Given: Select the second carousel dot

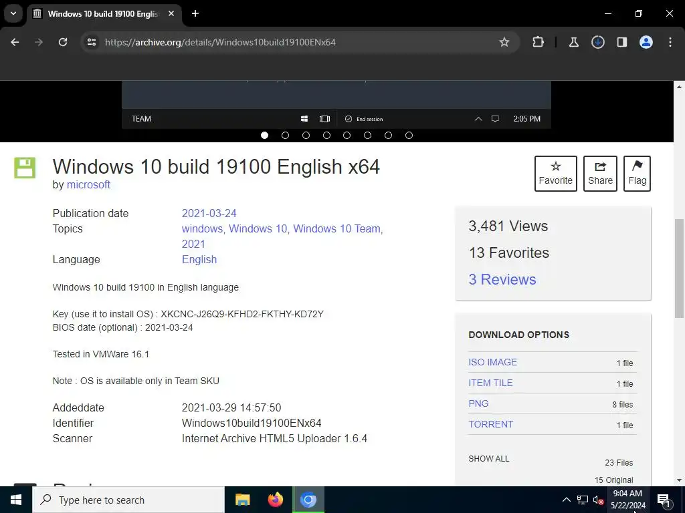Looking at the screenshot, I should click(285, 135).
